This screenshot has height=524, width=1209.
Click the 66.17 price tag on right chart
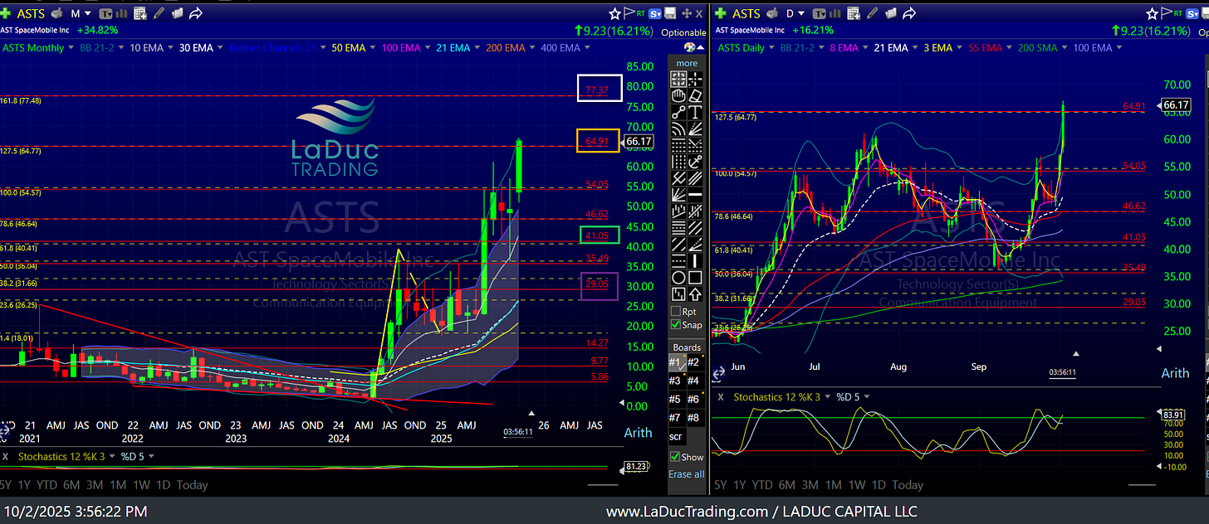click(x=1177, y=104)
